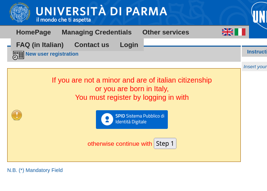This screenshot has width=267, height=191.
Task: Go to the Contact us page
Action: (92, 45)
